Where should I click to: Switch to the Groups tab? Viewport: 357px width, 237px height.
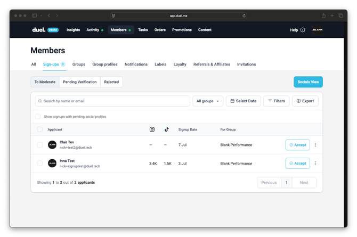click(78, 64)
